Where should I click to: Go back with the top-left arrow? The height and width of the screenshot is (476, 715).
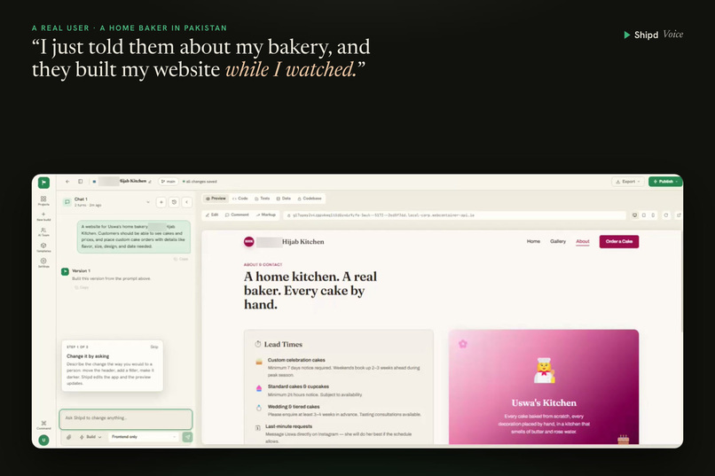click(x=67, y=182)
